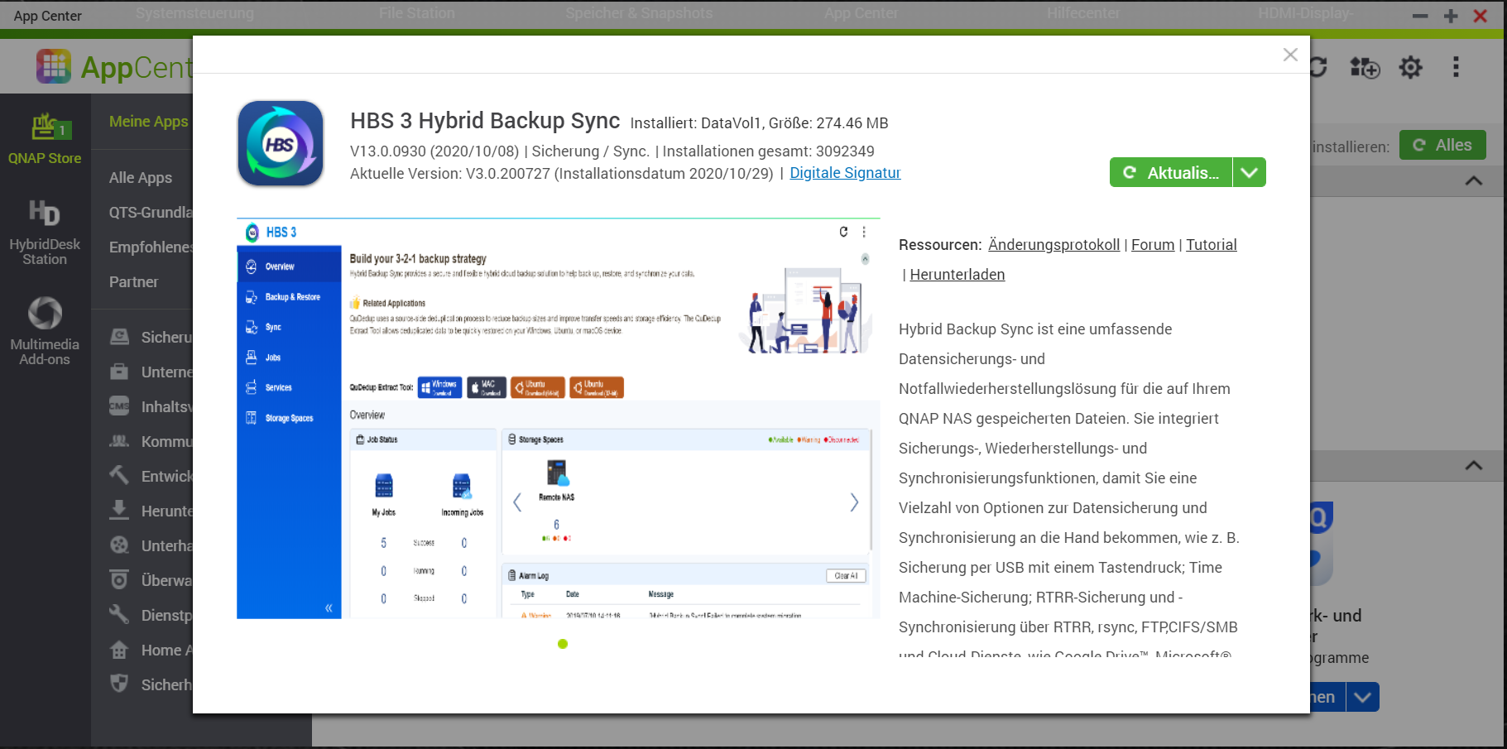Select the green screenshot pagination dot
This screenshot has height=749, width=1507.
(x=563, y=644)
